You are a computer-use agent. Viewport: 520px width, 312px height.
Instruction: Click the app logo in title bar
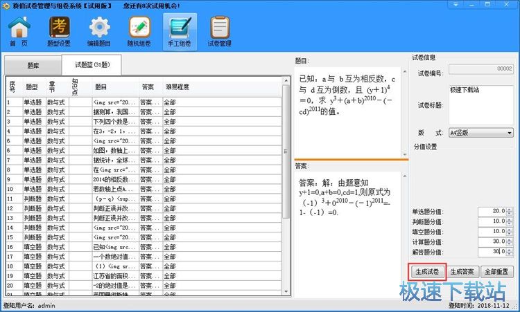[6, 6]
